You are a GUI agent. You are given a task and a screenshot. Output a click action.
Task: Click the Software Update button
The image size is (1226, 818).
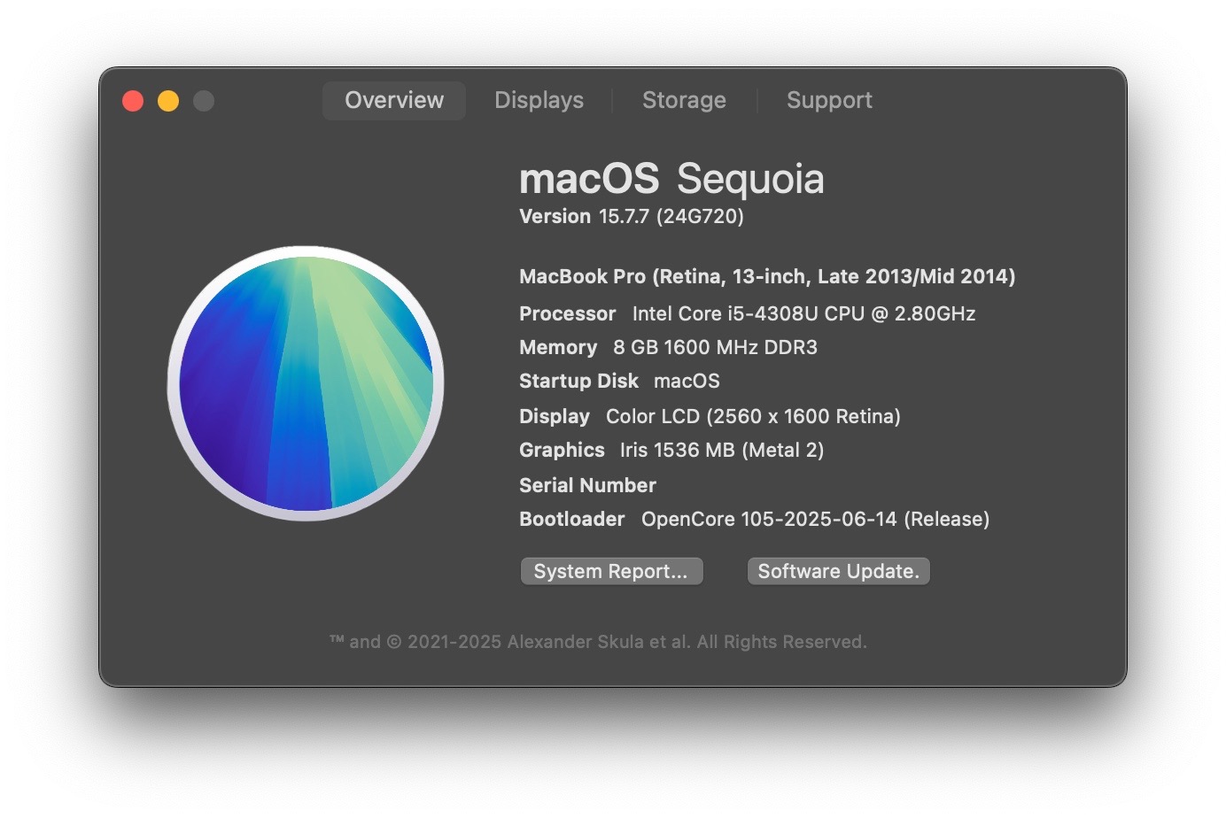click(x=839, y=572)
